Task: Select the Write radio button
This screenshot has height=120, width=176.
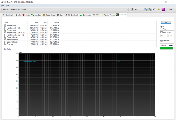Action: 161,29
